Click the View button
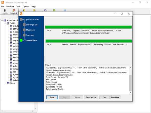The width and height of the screenshot is (151, 113). tap(104, 97)
